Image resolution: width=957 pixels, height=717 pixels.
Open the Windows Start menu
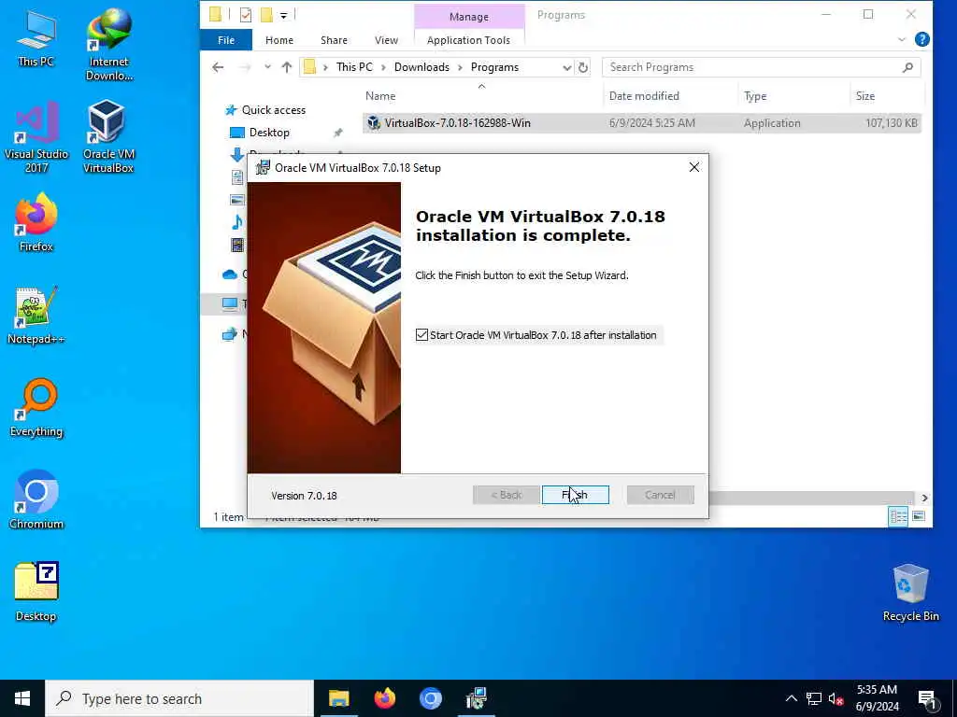point(22,698)
